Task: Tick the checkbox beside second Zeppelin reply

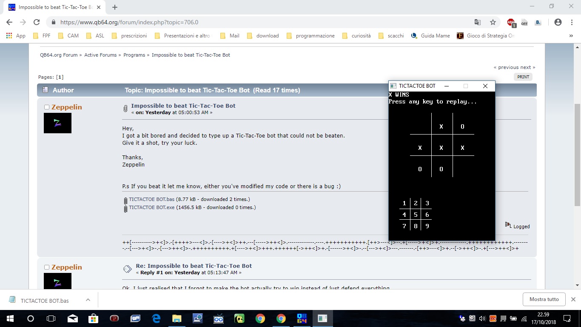Action: coord(47,267)
